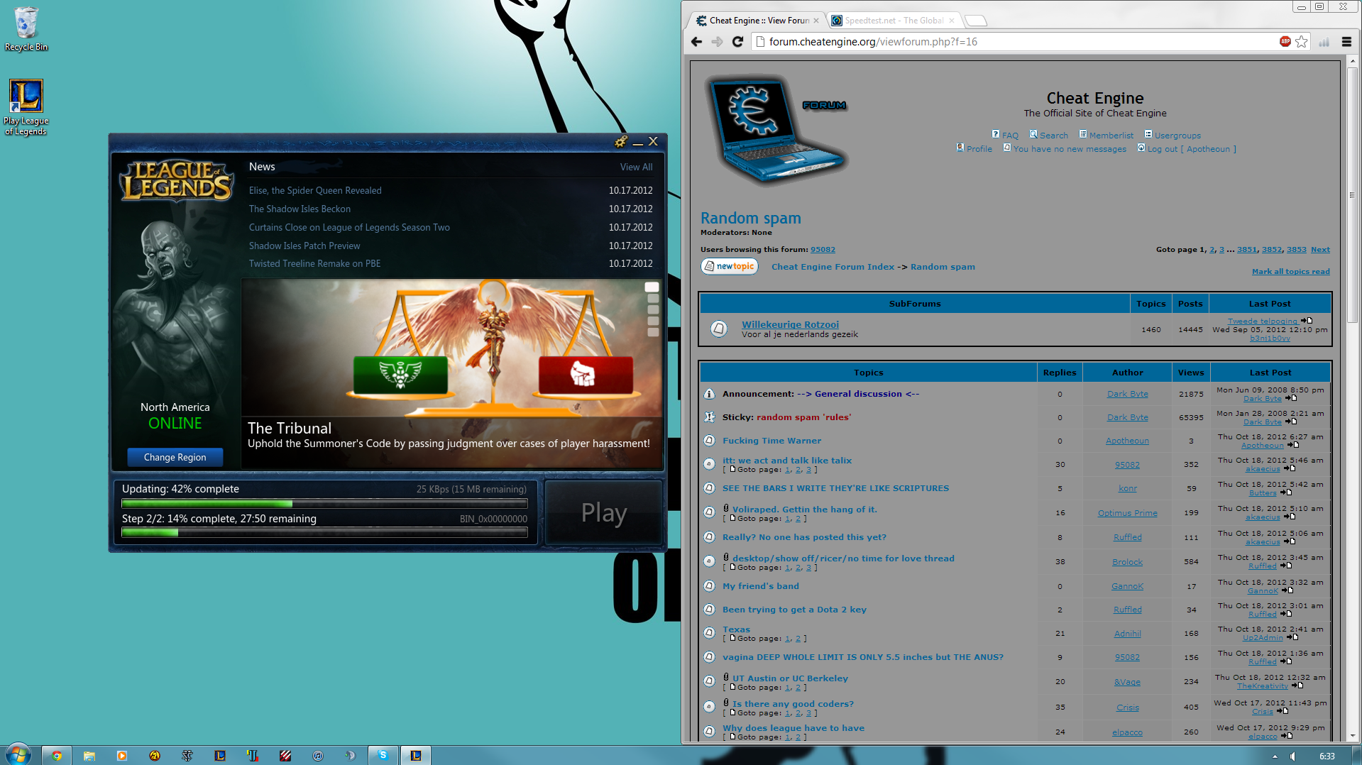The height and width of the screenshot is (765, 1362).
Task: Click Chrome's back arrow
Action: (x=696, y=42)
